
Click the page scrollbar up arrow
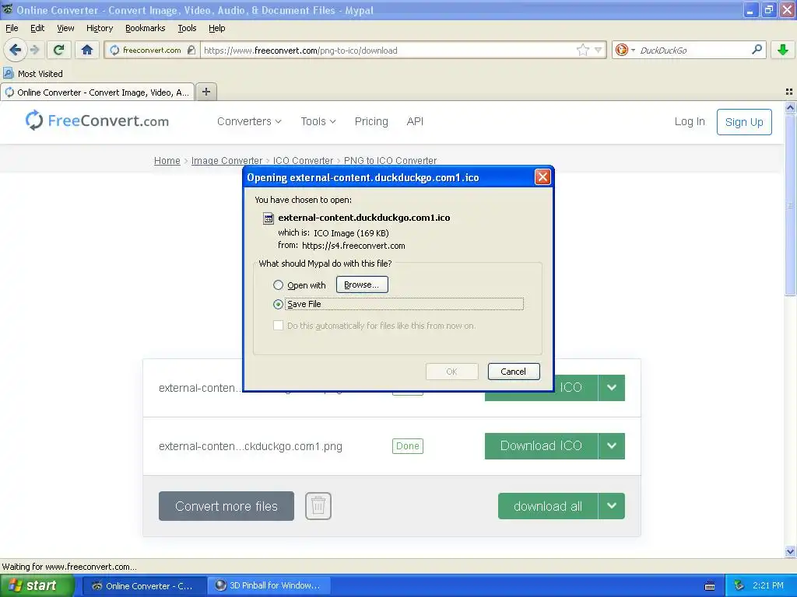(x=790, y=107)
